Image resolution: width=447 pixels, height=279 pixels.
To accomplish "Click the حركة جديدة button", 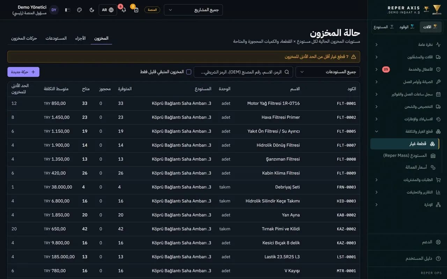I will tap(23, 72).
